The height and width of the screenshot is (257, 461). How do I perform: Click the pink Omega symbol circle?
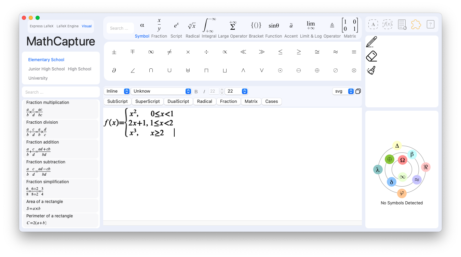coord(402,160)
